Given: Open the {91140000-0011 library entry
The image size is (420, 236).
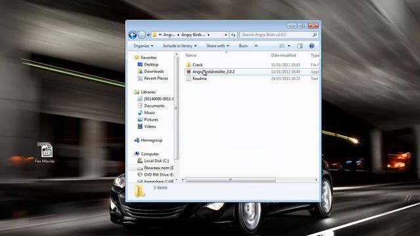Looking at the screenshot, I should (x=159, y=99).
